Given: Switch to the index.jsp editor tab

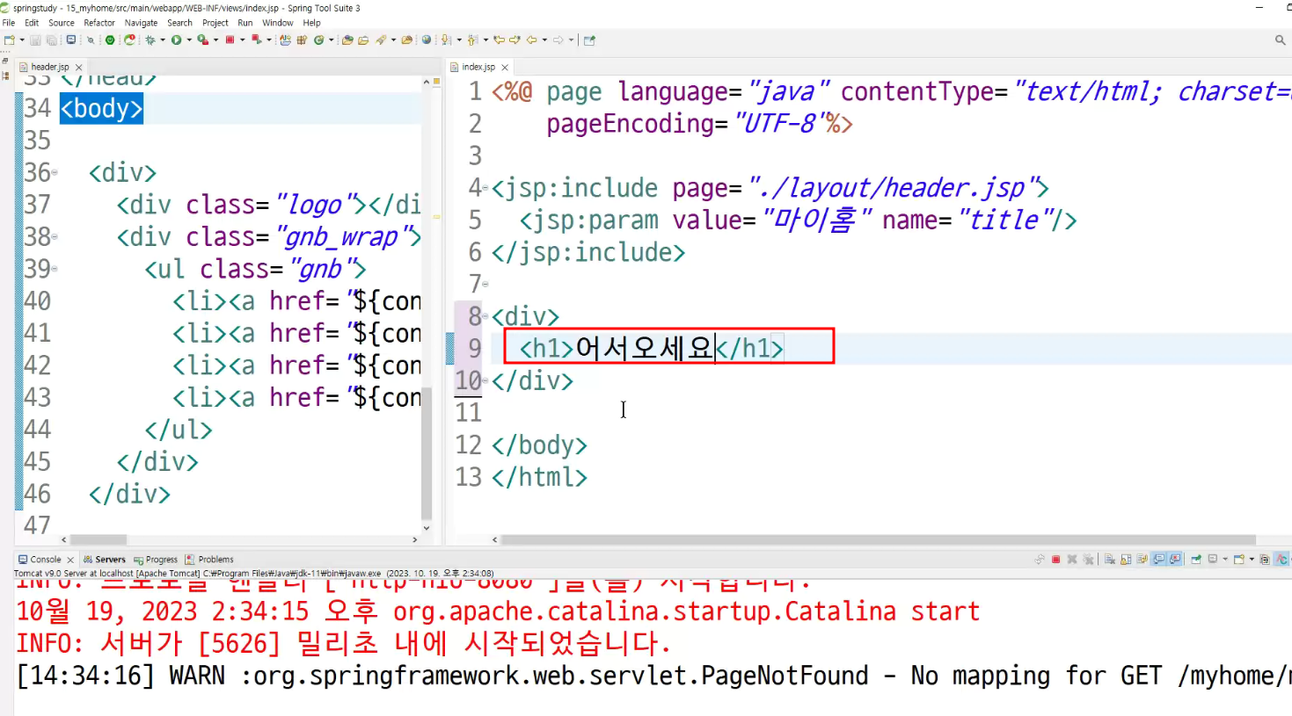Looking at the screenshot, I should pyautogui.click(x=478, y=67).
